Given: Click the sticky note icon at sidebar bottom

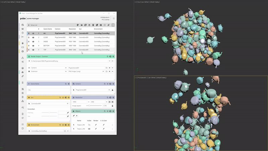Looking at the screenshot, I should (22, 129).
